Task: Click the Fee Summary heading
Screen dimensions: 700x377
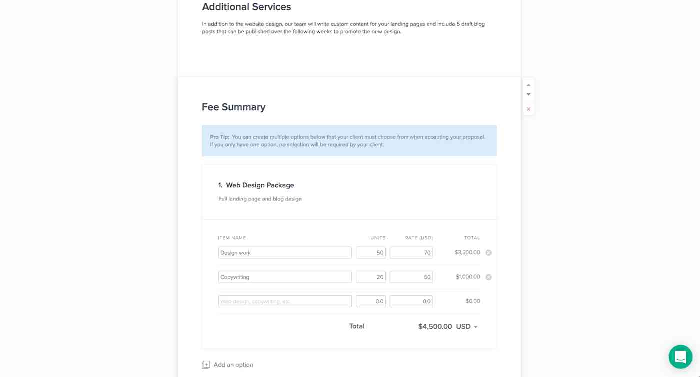Action: 233,107
